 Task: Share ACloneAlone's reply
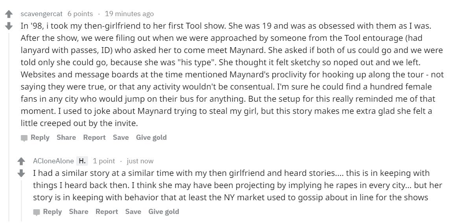click(79, 212)
